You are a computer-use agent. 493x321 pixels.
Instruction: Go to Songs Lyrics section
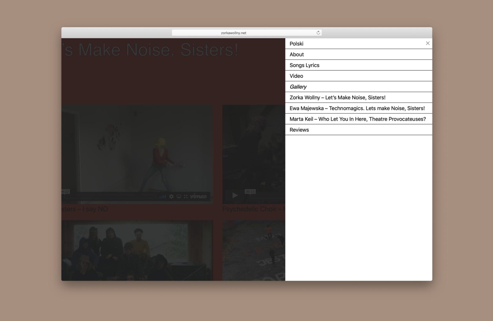(304, 65)
